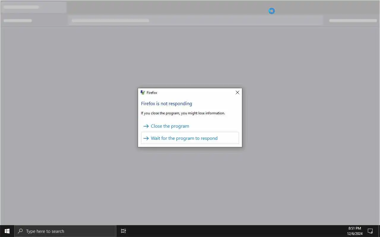The image size is (380, 237).
Task: Click the clock showing 8:51 PM
Action: (355, 231)
